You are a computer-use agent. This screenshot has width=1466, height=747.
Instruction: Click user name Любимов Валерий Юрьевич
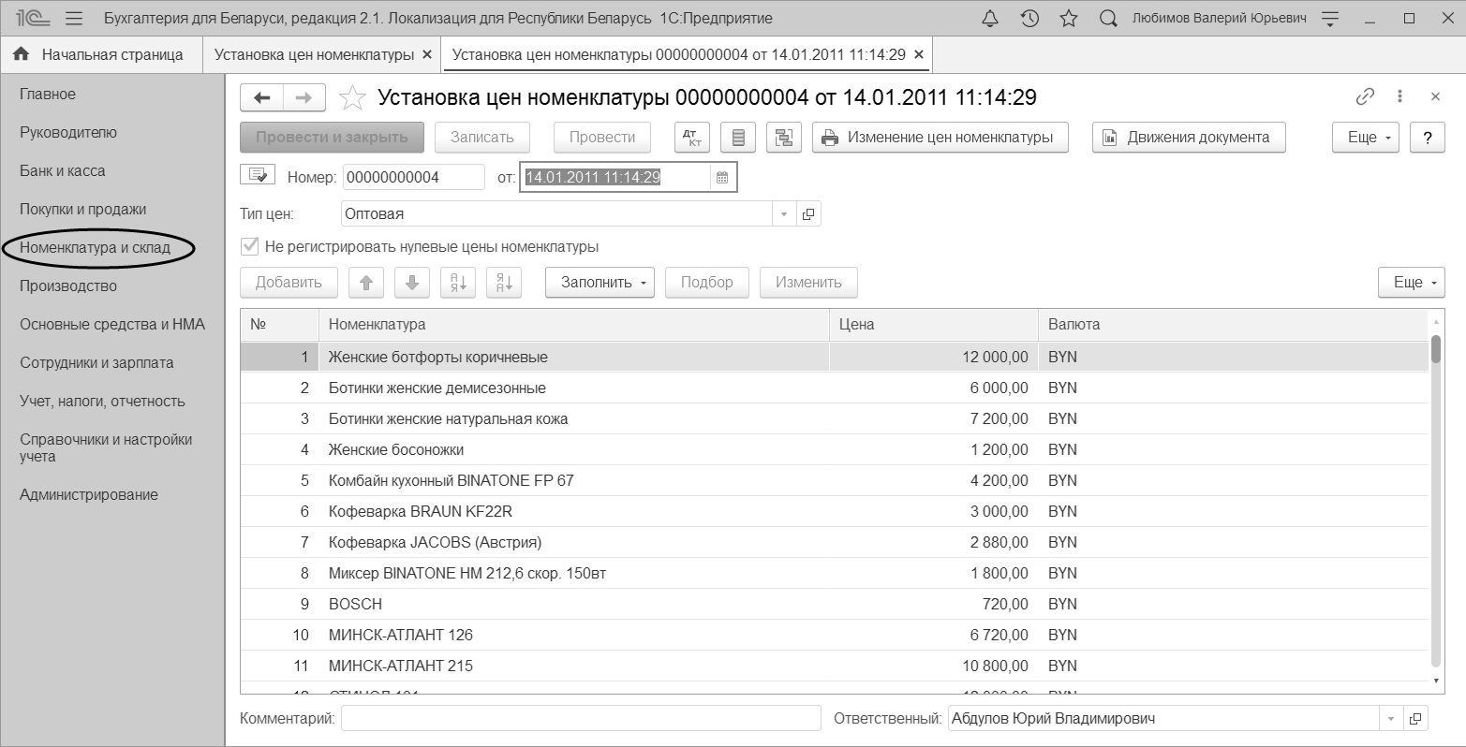(x=1219, y=19)
